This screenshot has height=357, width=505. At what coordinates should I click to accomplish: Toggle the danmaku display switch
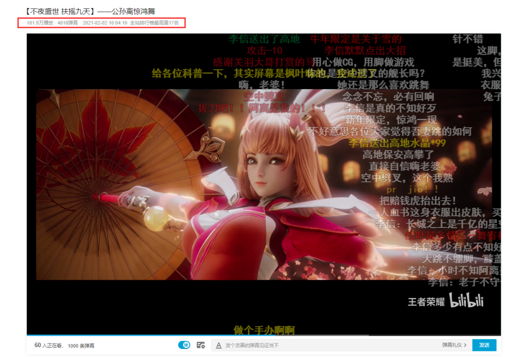[184, 345]
